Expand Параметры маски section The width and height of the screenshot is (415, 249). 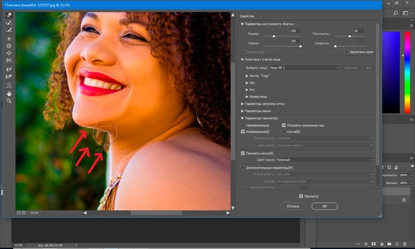pyautogui.click(x=242, y=111)
